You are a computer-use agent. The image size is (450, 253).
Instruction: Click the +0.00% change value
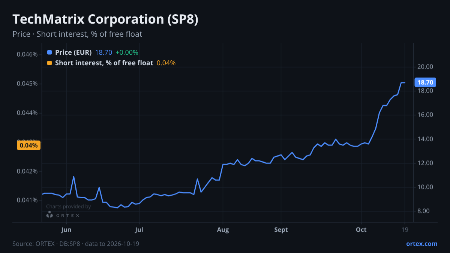(x=127, y=52)
